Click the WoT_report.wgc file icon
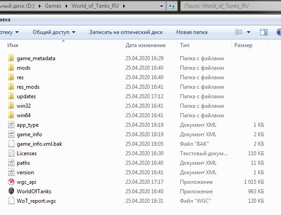This screenshot has height=215, width=281. 11,201
